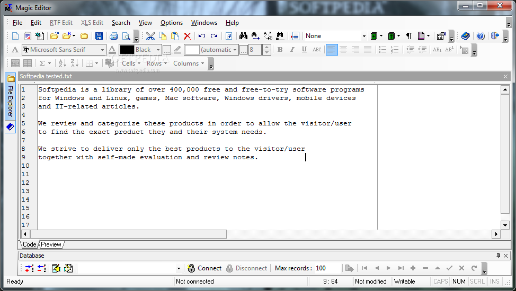The width and height of the screenshot is (516, 291).
Task: Enable center text alignment
Action: click(343, 50)
